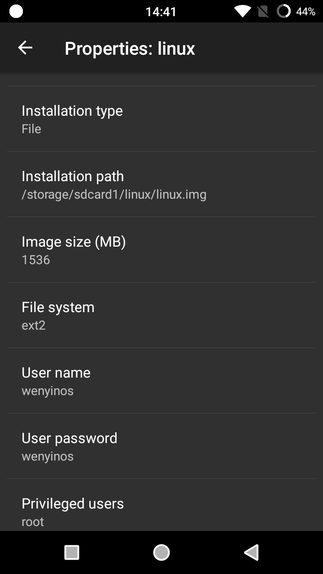Viewport: 323px width, 574px height.
Task: Open the File system ext2 option
Action: (x=161, y=315)
